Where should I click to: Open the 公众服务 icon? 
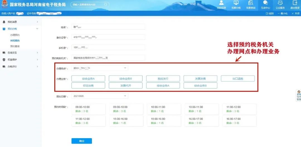click(x=280, y=3)
